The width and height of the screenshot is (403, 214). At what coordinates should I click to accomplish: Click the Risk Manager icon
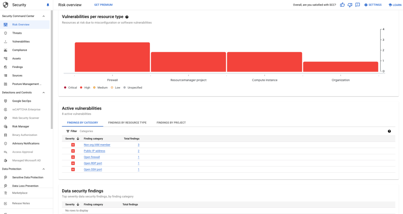6,126
